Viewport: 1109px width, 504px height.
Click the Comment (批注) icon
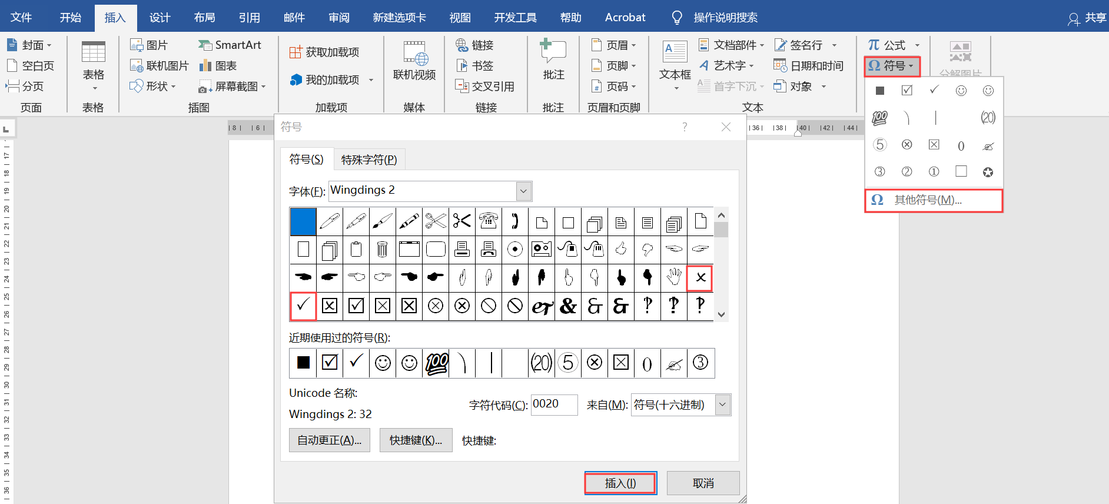pos(553,59)
